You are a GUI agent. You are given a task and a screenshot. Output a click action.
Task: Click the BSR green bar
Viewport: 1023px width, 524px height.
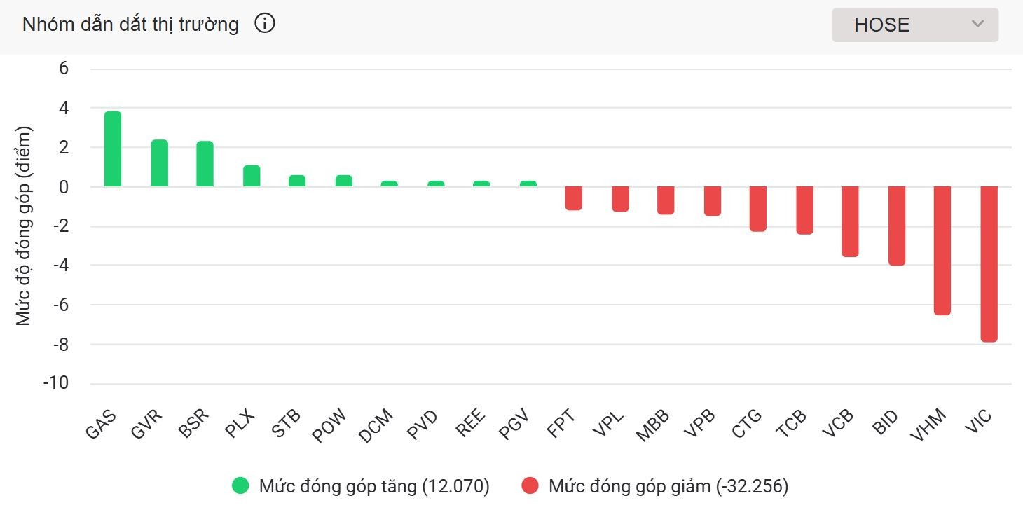(205, 164)
